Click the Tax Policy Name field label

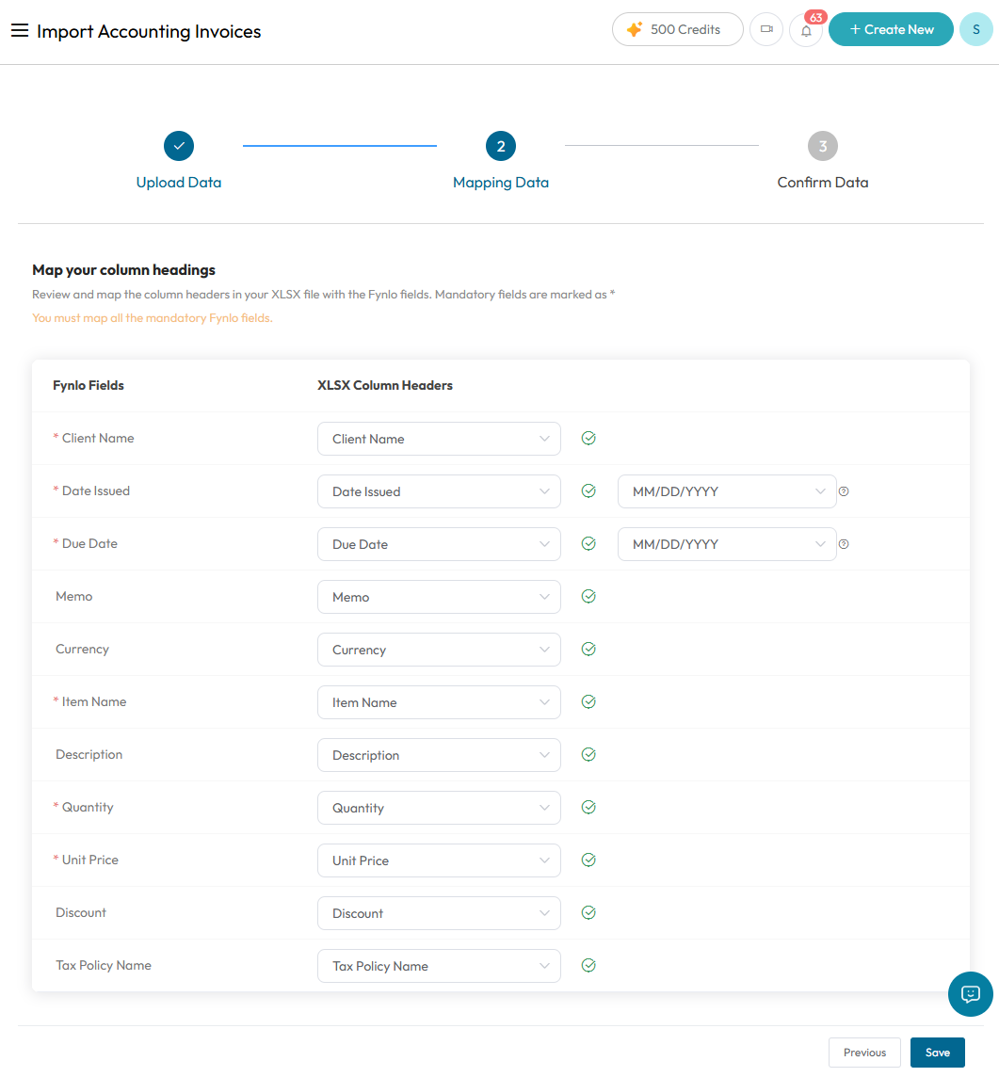point(103,965)
